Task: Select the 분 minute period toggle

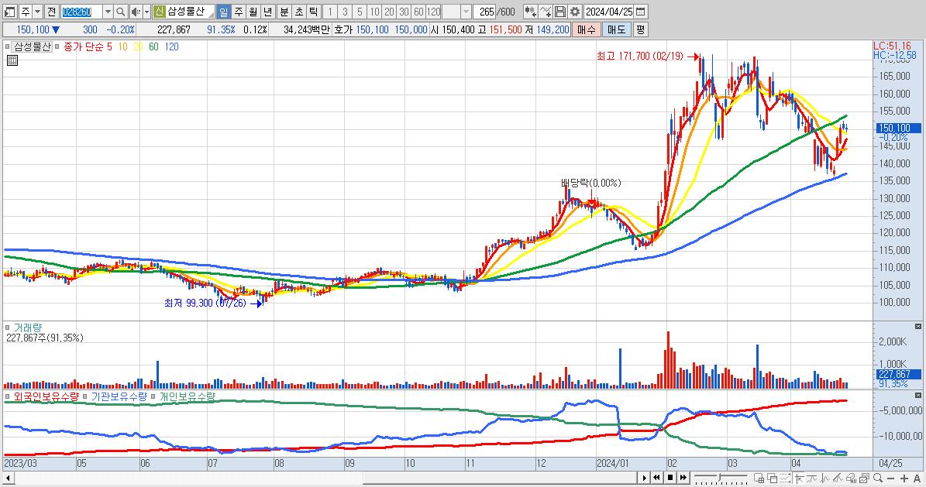Action: point(284,12)
